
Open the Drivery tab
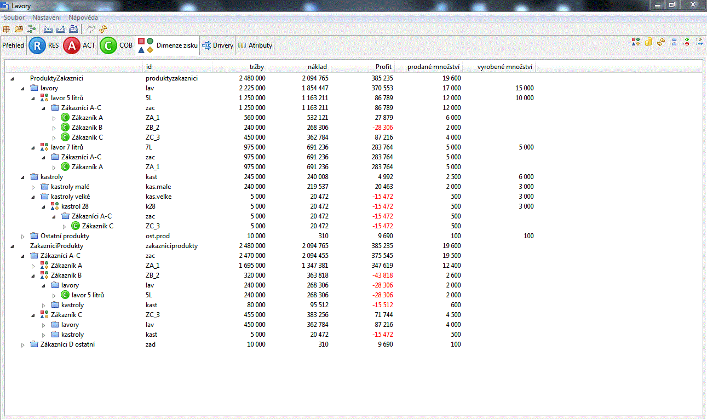pyautogui.click(x=217, y=45)
